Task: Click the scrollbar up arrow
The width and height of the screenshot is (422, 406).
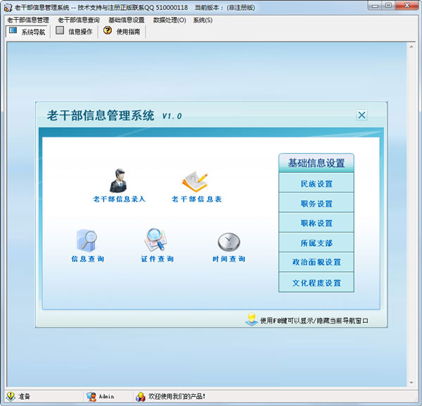Action: tap(411, 47)
